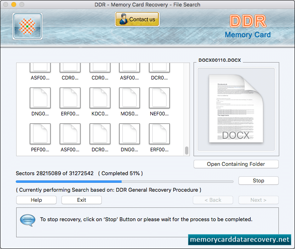This screenshot has width=295, height=249.
Task: Open Help
Action: tap(36, 200)
